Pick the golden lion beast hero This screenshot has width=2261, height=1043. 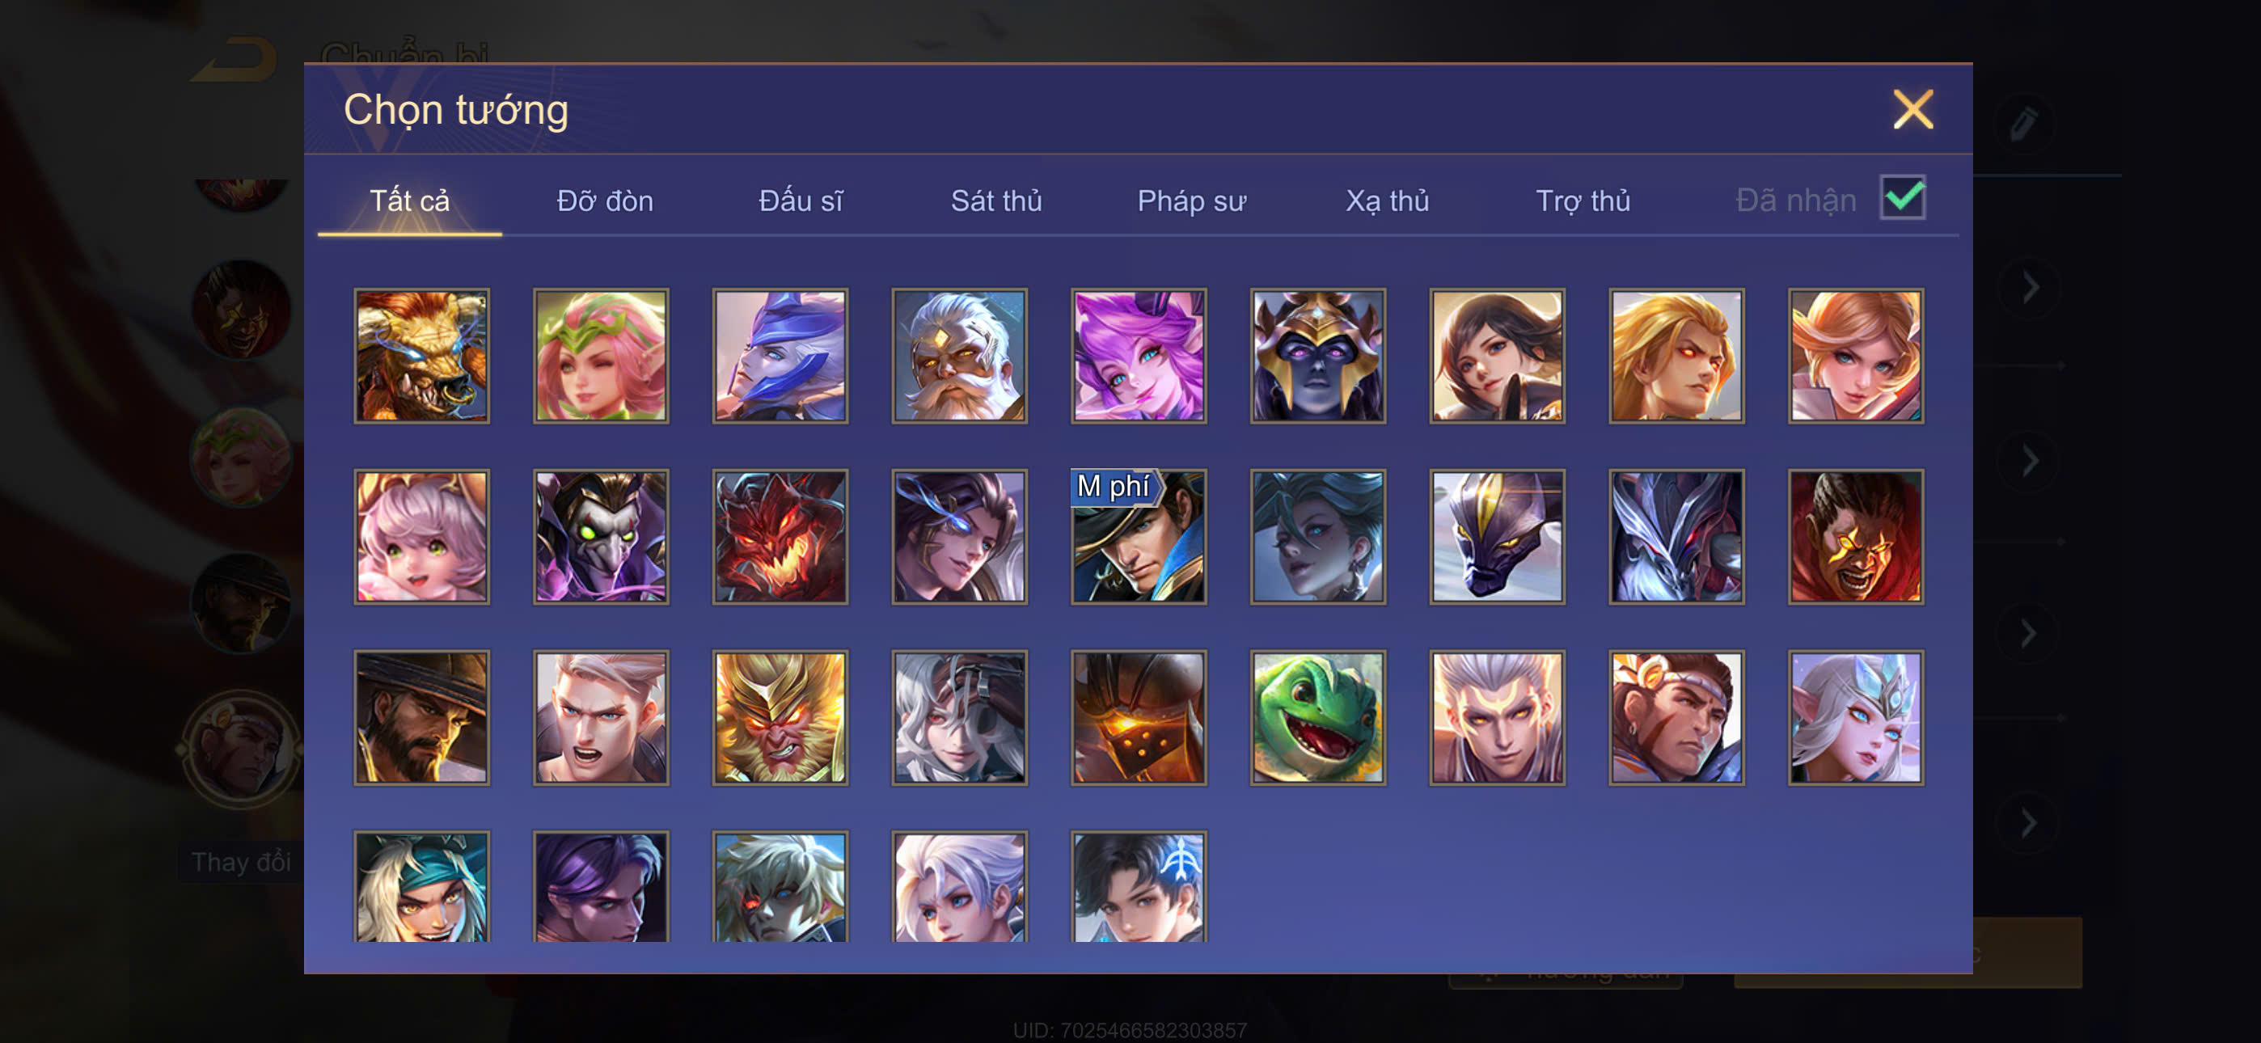click(421, 356)
